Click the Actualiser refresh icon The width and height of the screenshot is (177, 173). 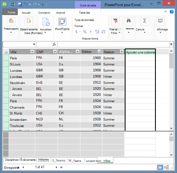[46, 22]
